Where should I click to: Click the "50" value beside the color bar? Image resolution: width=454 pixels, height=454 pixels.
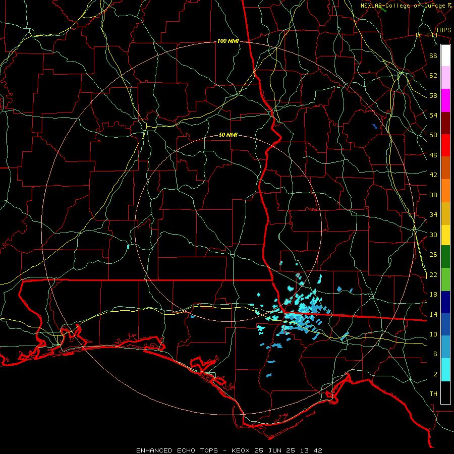point(433,135)
